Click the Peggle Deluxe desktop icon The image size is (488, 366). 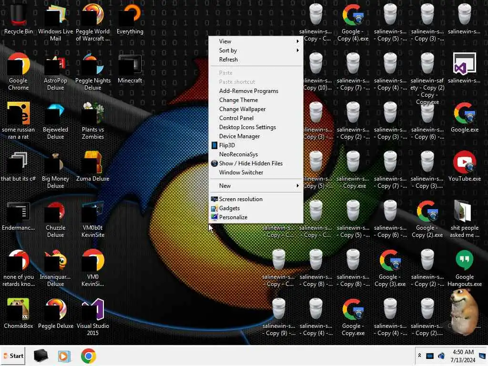56,314
